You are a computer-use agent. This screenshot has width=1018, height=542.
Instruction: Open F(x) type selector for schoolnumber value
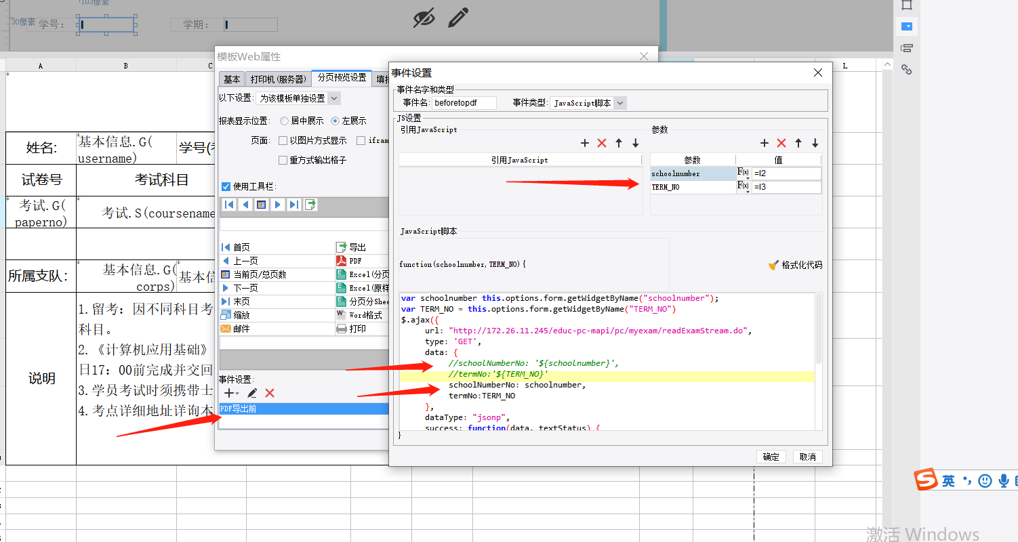(743, 173)
